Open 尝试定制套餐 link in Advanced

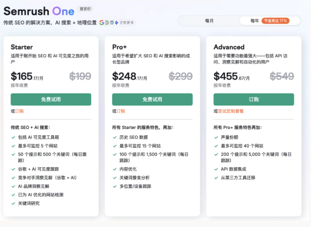231,111
